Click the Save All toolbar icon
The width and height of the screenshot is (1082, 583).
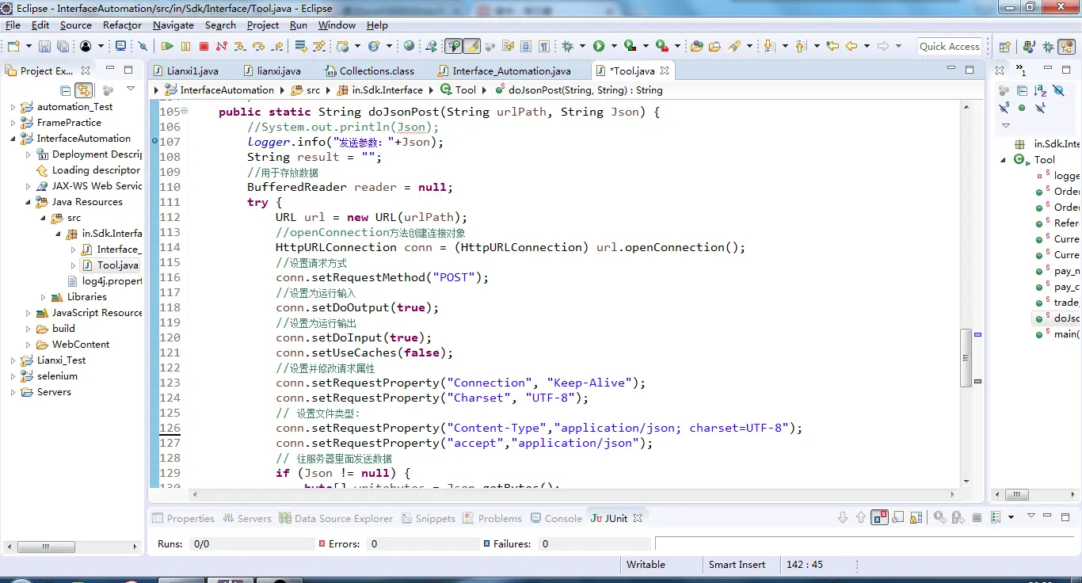[x=61, y=47]
